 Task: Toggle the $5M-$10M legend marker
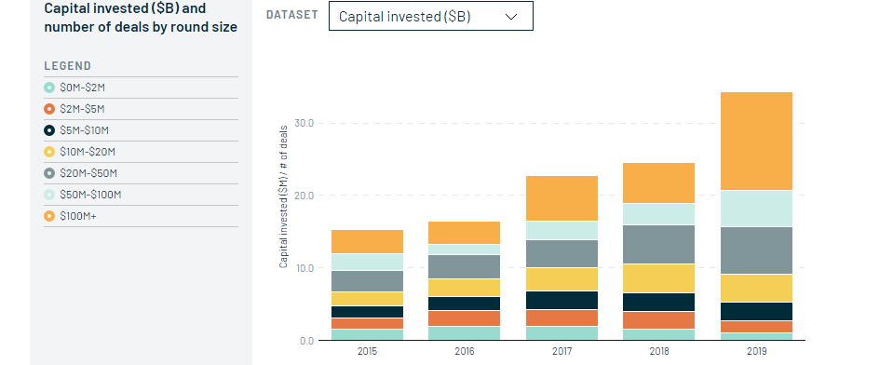[49, 130]
